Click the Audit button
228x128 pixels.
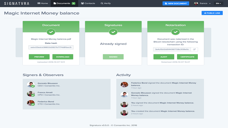164,57
